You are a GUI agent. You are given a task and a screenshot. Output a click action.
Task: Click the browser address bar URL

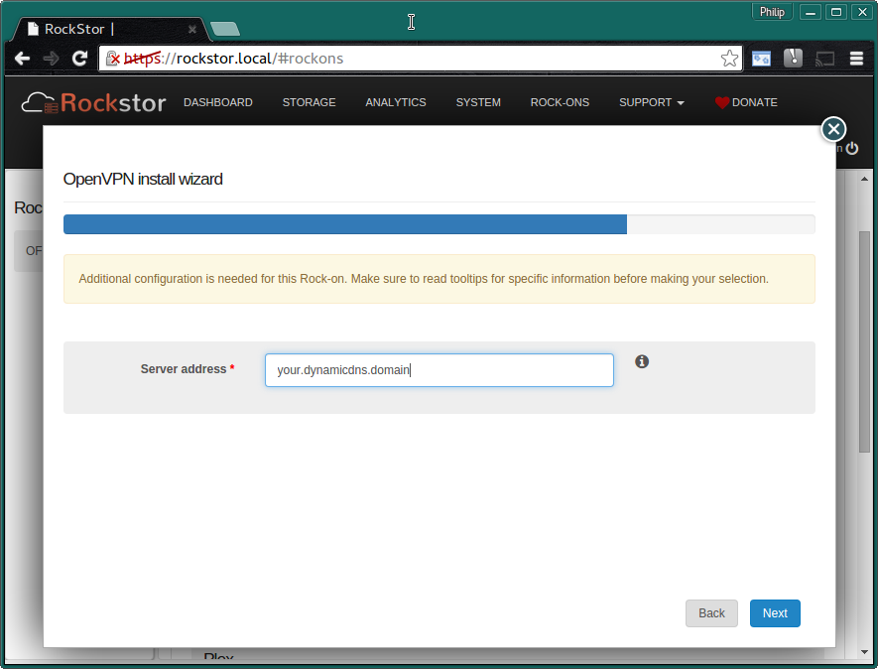[x=233, y=59]
